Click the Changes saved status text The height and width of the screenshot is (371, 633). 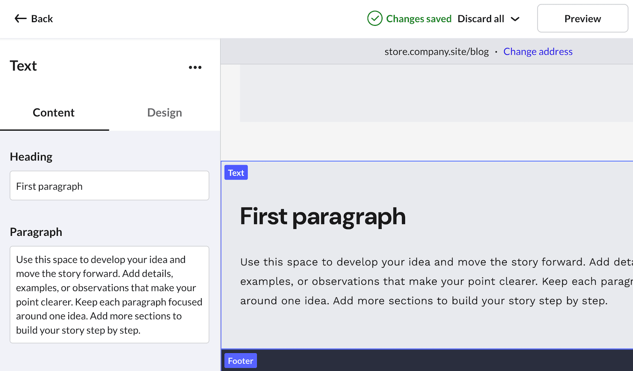tap(419, 19)
